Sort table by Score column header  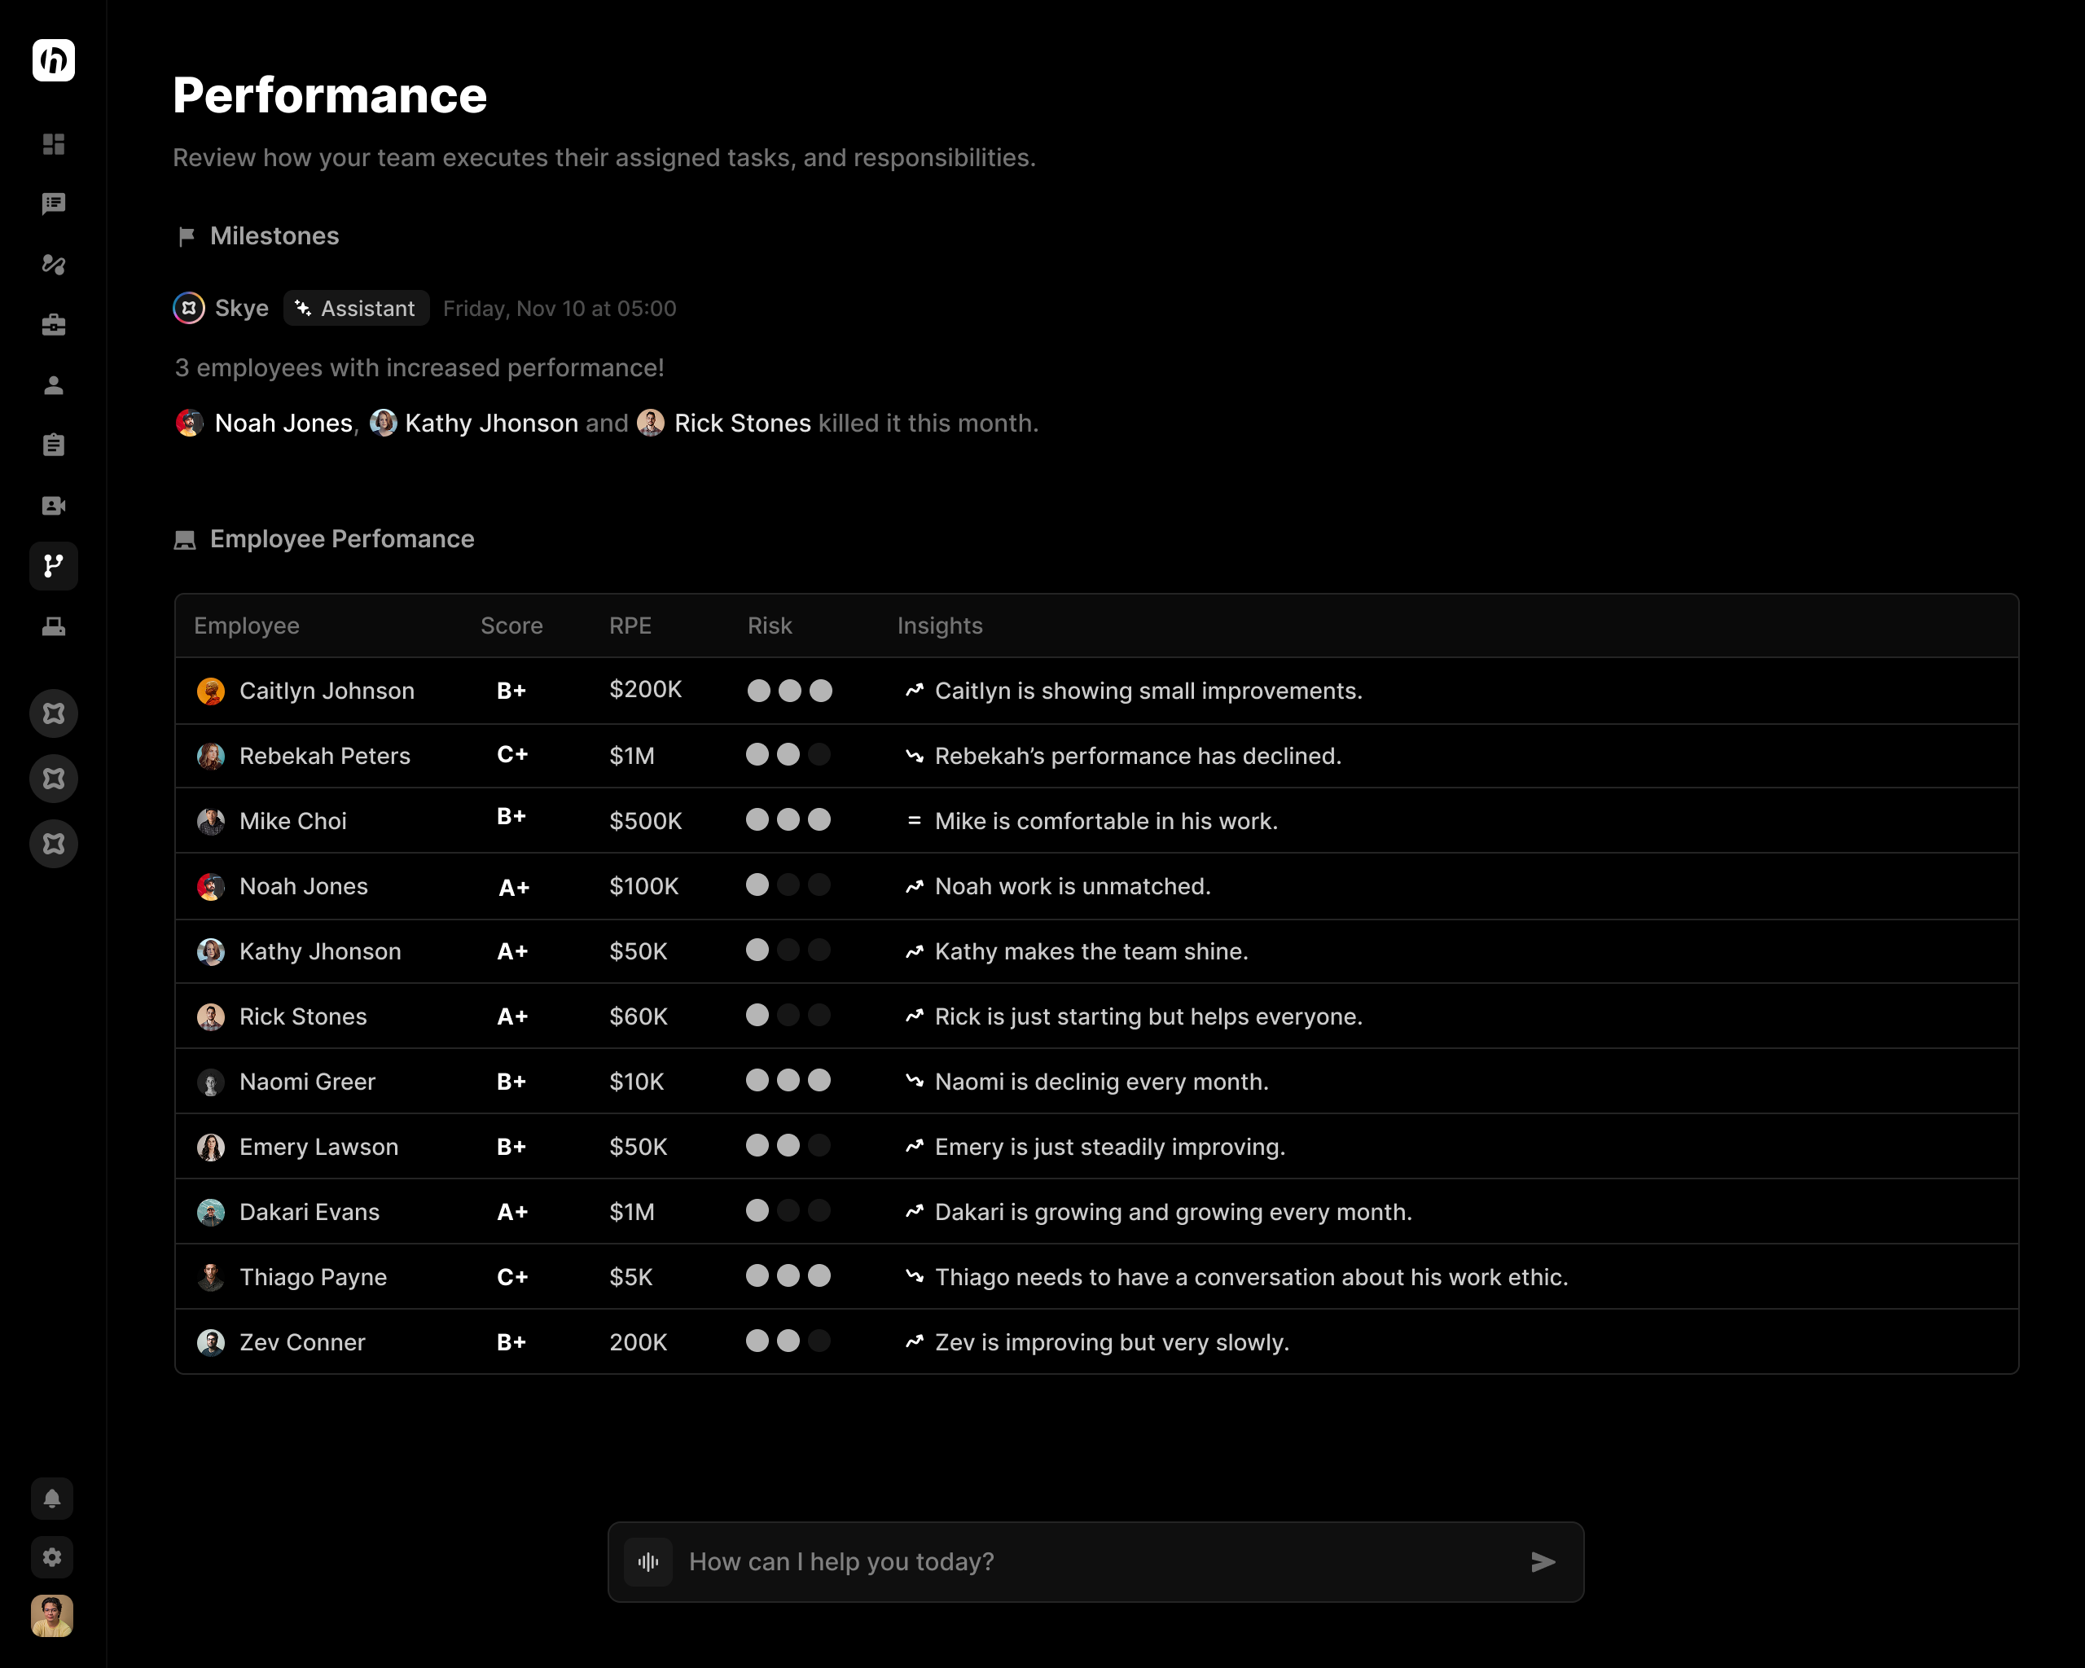[x=511, y=625]
